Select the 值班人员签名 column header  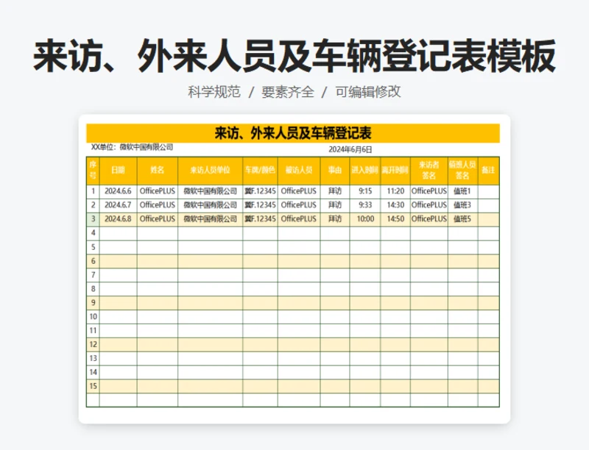(463, 171)
